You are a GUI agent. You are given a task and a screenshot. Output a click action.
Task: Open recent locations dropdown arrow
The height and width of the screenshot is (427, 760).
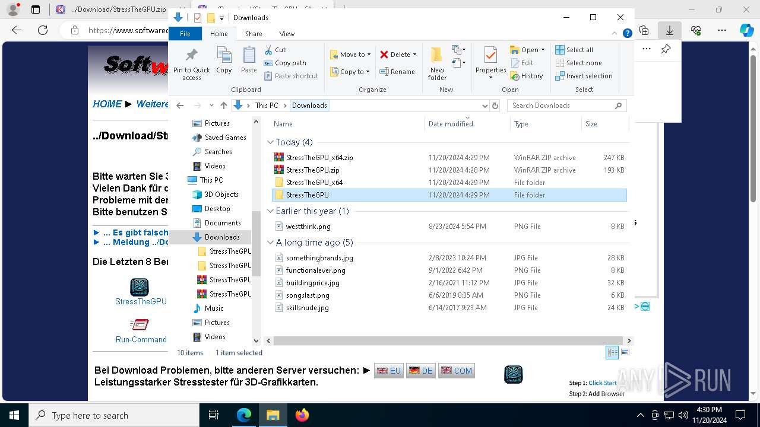[x=211, y=106]
